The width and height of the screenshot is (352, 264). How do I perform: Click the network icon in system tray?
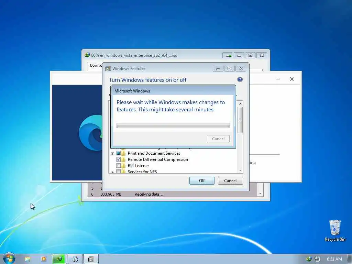317,259
